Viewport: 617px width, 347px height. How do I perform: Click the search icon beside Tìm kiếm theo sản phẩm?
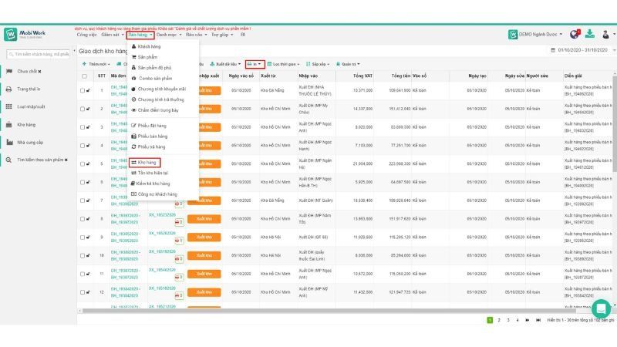coord(9,160)
